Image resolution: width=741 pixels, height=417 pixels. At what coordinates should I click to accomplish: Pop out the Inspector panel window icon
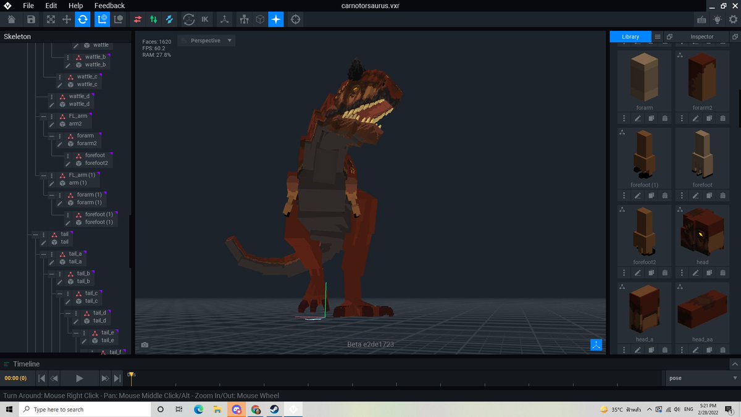tap(735, 36)
